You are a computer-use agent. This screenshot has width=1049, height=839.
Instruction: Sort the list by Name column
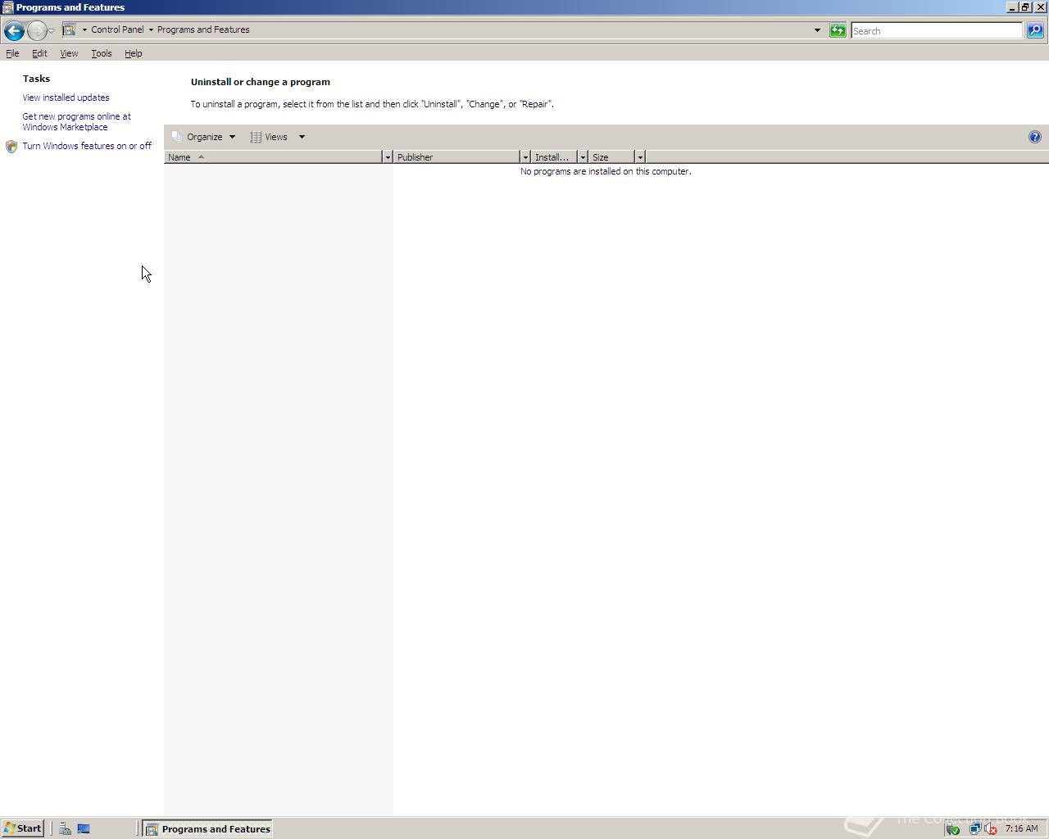tap(273, 157)
